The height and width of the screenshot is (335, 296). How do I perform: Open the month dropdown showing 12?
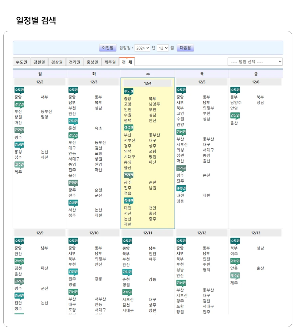click(x=163, y=48)
